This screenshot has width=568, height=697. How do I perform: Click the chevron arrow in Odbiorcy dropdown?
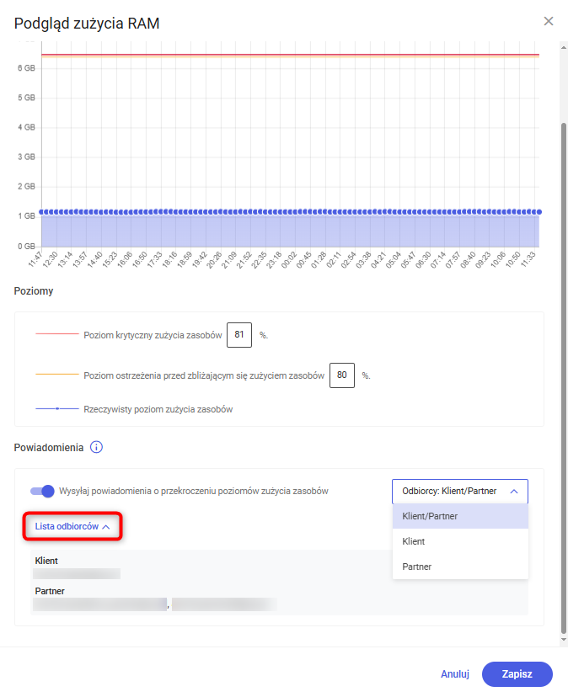pos(514,492)
